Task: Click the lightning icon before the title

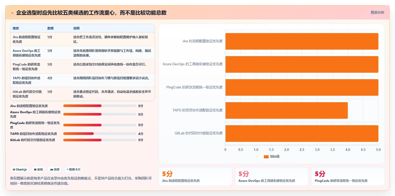Action: coord(12,13)
